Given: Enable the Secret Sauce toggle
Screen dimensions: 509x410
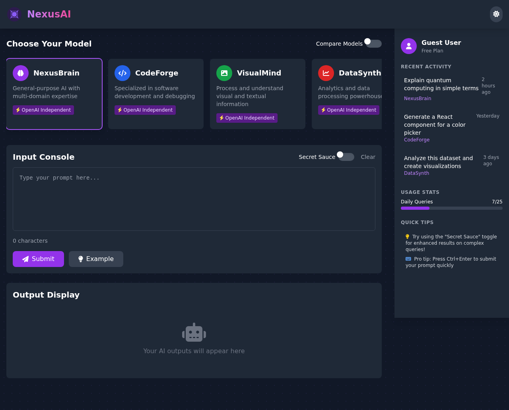Looking at the screenshot, I should click(x=345, y=157).
